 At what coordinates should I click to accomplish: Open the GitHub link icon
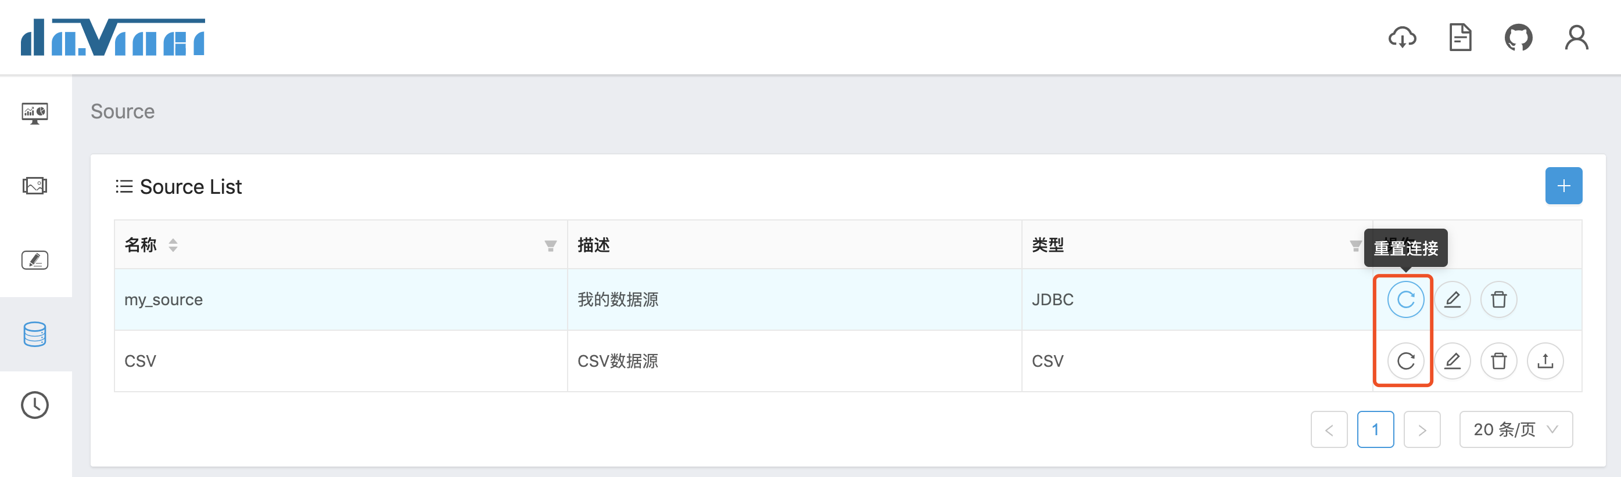[x=1518, y=38]
